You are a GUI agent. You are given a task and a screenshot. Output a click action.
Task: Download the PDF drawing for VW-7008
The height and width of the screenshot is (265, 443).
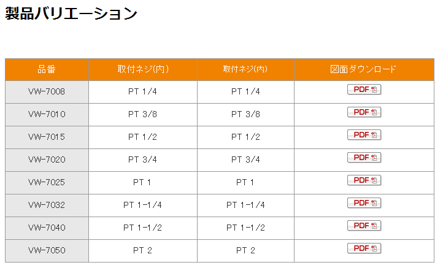point(364,90)
